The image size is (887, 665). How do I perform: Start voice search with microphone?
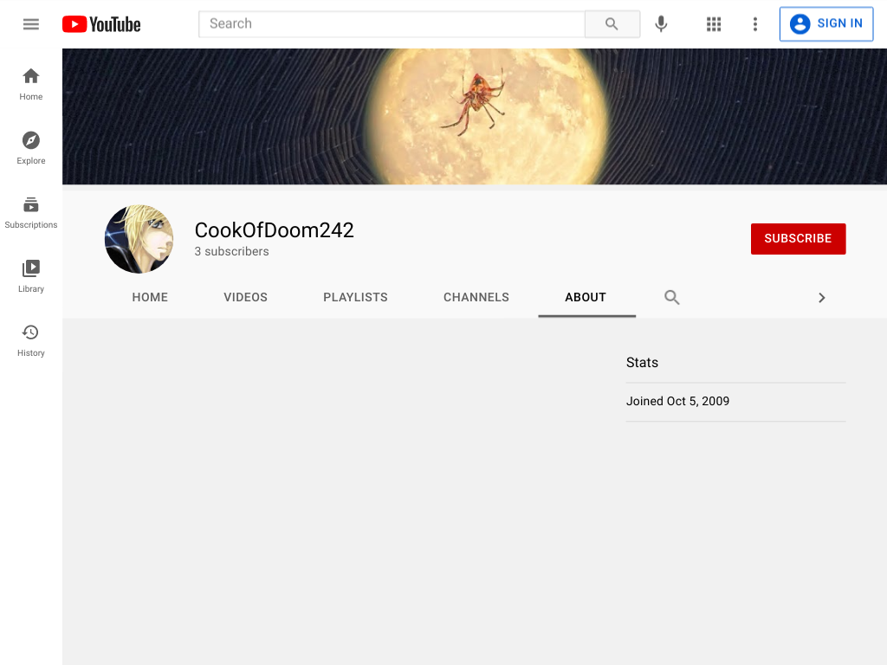coord(661,23)
